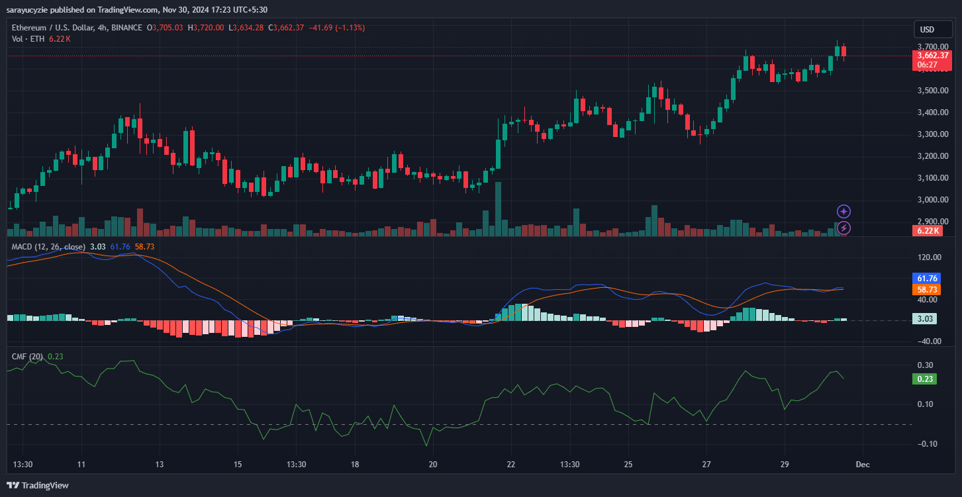Click the orange signal value tag 58.73
The image size is (962, 497).
click(926, 290)
